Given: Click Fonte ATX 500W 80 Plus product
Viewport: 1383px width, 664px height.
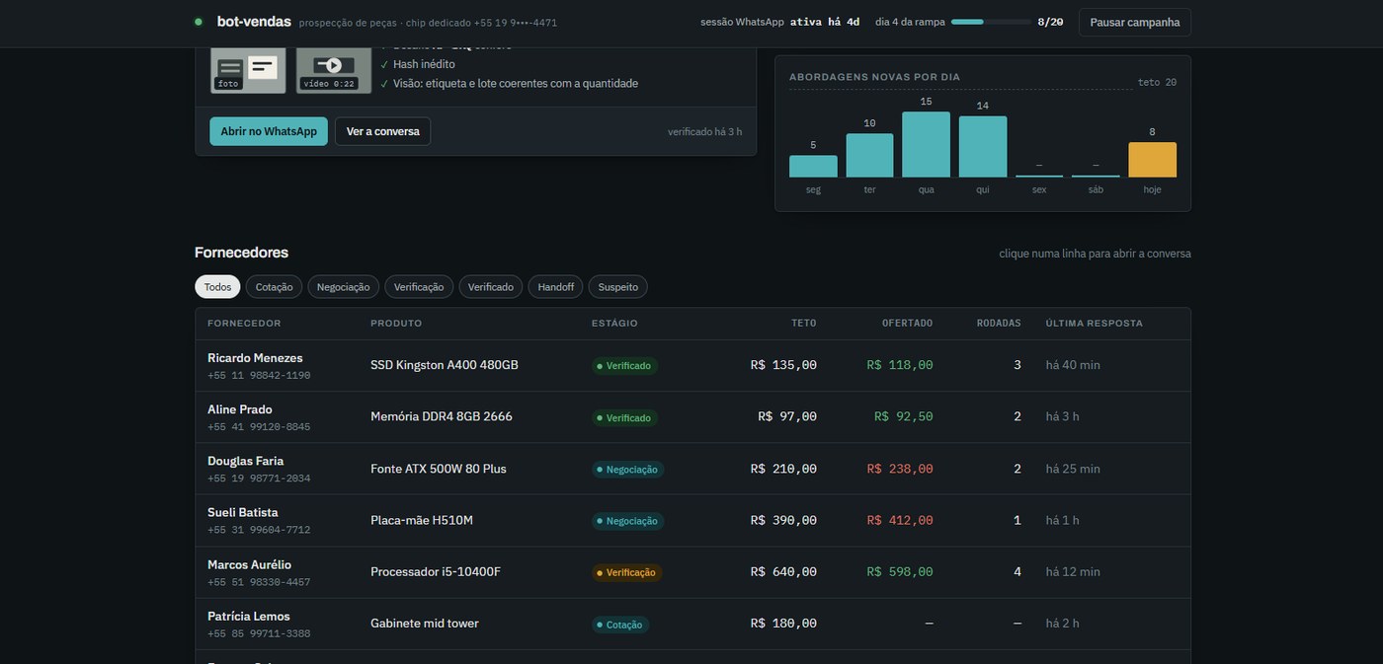Looking at the screenshot, I should pos(439,469).
